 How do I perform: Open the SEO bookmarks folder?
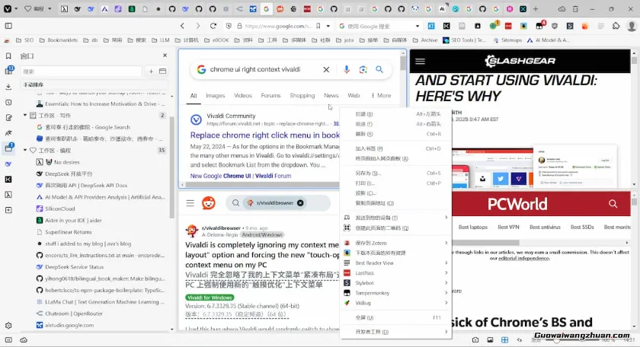click(25, 40)
